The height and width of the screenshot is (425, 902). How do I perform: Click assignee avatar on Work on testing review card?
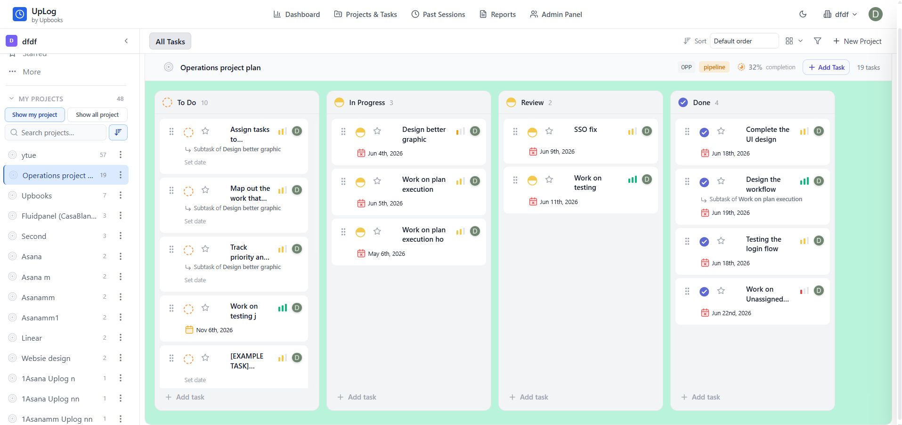tap(647, 179)
